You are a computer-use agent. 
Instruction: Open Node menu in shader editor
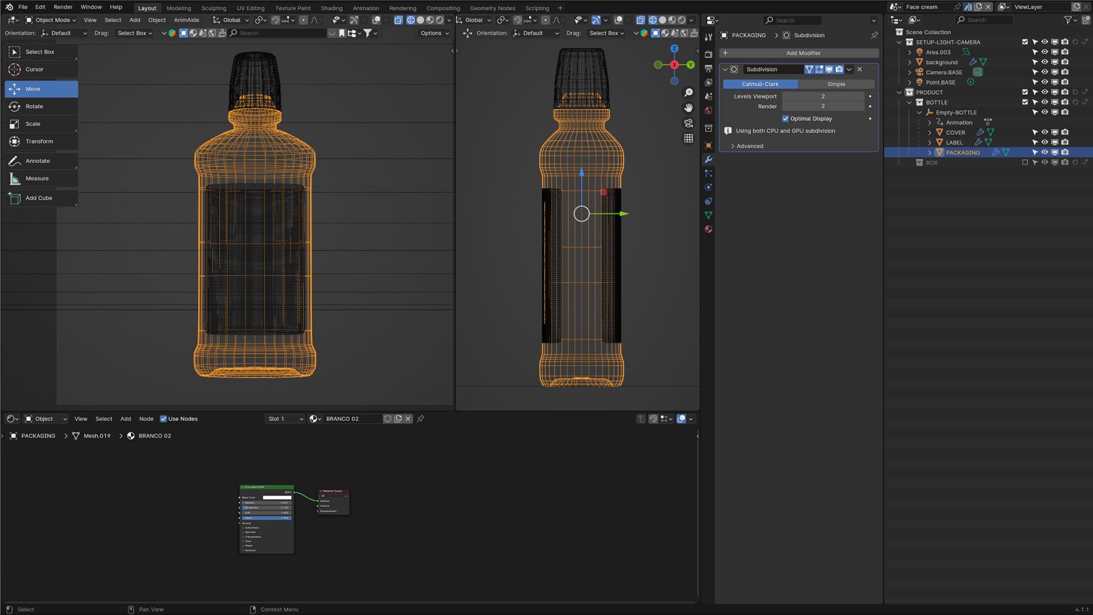point(146,419)
